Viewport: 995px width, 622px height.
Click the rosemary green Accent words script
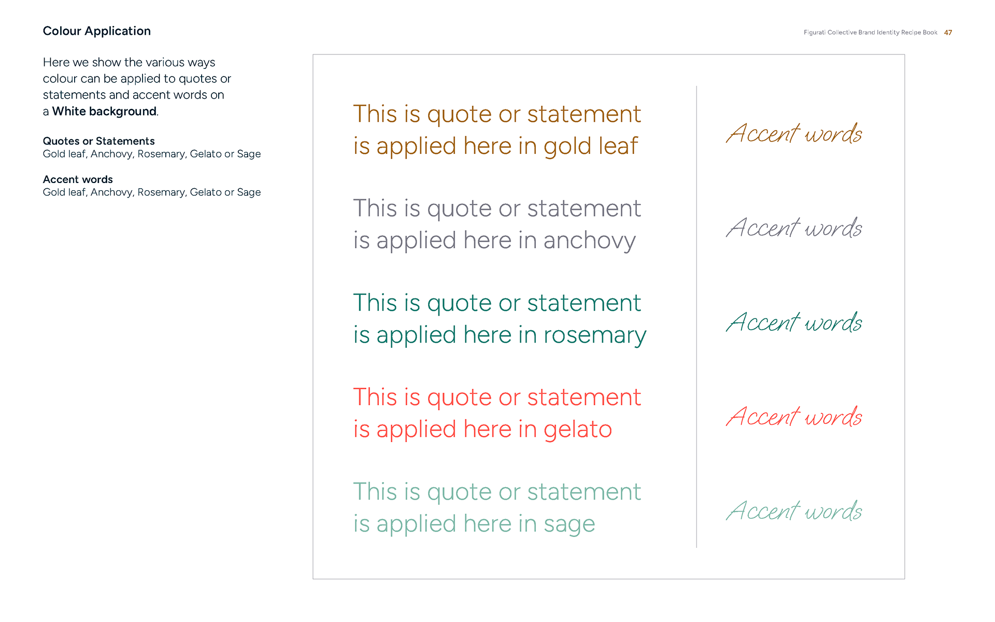(794, 322)
